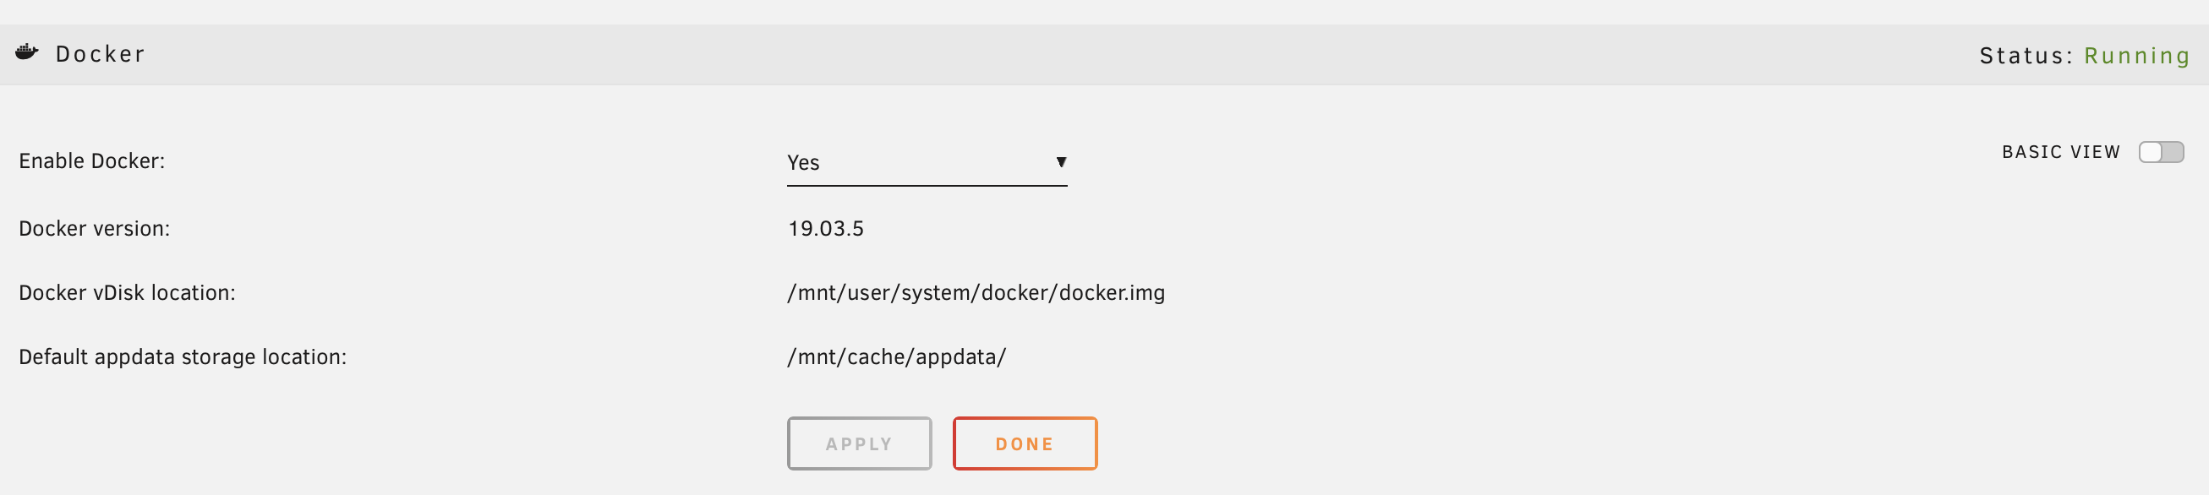Click the Docker version: label

click(95, 229)
